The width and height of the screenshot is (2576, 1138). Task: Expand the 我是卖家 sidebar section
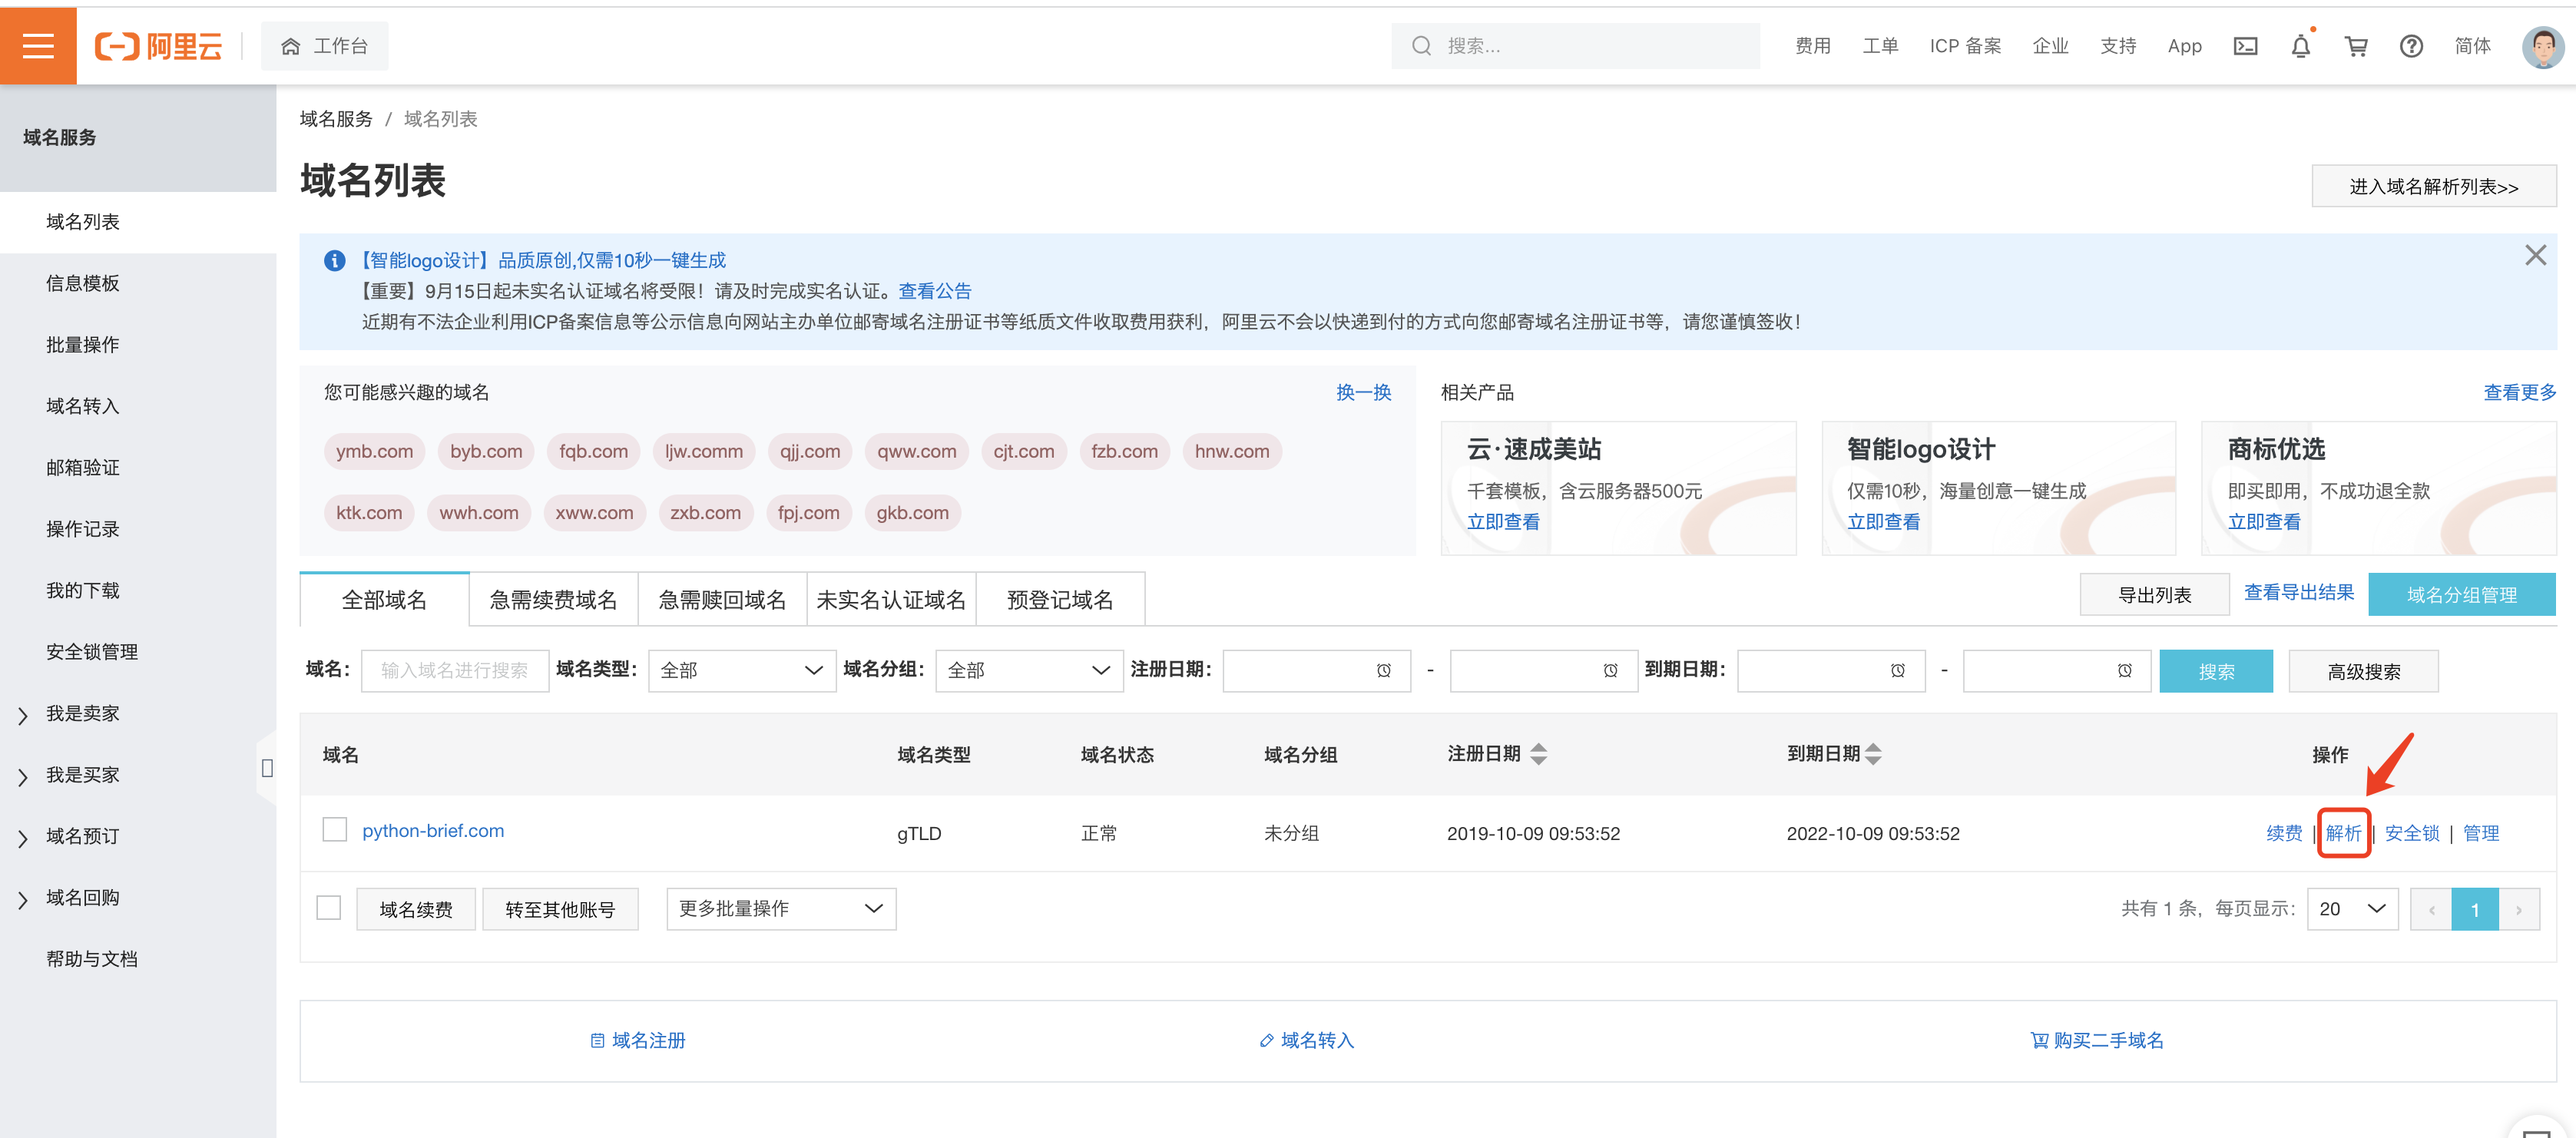coord(82,714)
